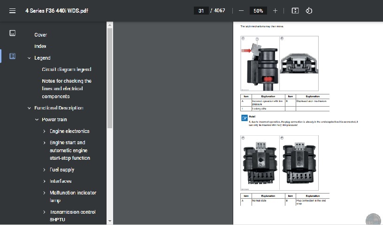Collapse the Power train chevron

point(37,120)
